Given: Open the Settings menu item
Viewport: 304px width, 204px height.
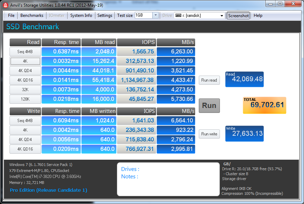Looking at the screenshot, I should (104, 15).
